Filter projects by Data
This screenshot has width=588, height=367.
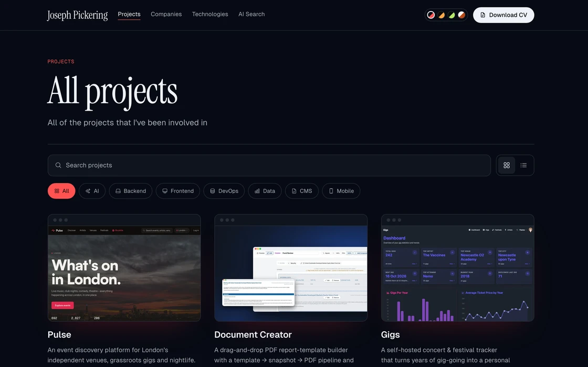265,191
